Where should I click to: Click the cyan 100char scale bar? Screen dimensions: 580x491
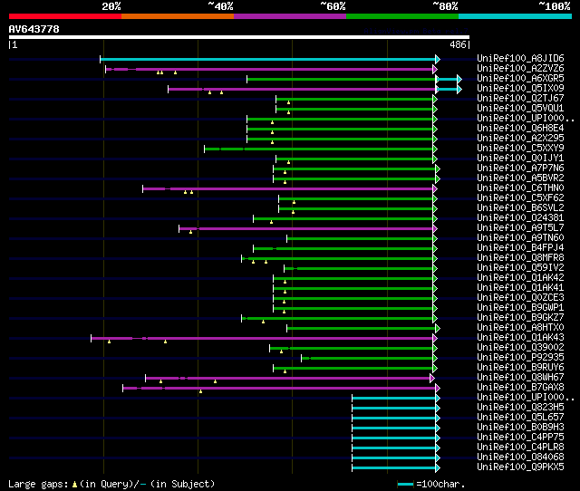click(x=405, y=484)
